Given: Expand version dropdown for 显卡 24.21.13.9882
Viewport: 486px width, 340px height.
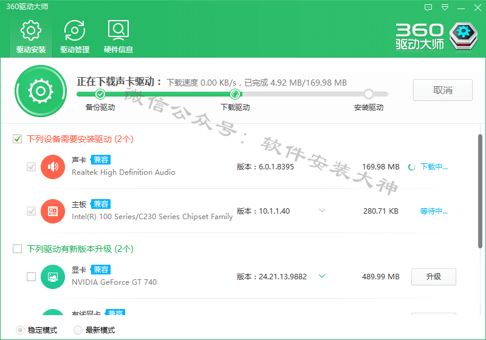Looking at the screenshot, I should coord(322,276).
